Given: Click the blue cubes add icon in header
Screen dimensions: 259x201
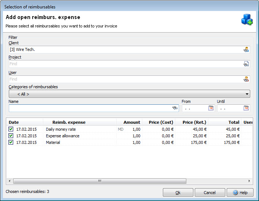Looking at the screenshot, I should point(247,20).
